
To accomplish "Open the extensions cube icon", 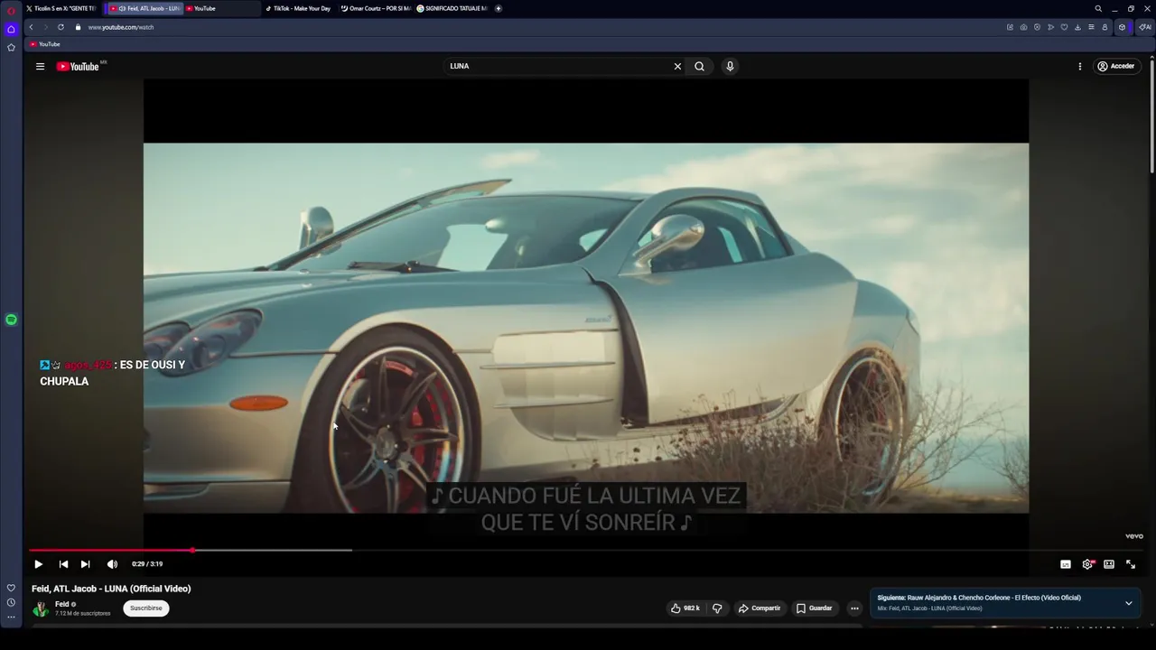I will [1122, 27].
